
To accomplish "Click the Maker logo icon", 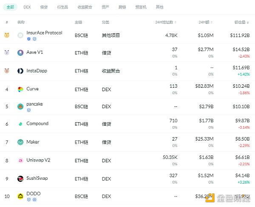I will (20, 142).
